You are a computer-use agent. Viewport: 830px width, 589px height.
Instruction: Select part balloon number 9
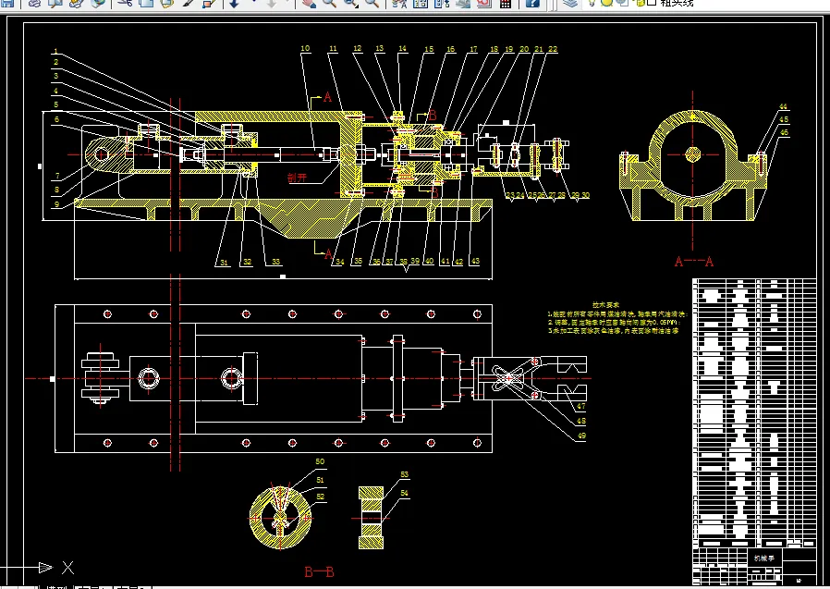pos(57,203)
